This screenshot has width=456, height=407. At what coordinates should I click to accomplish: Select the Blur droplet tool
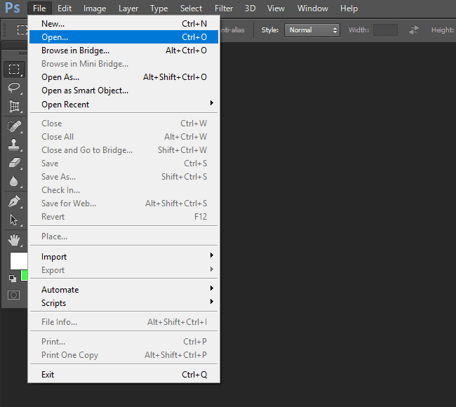[x=14, y=181]
